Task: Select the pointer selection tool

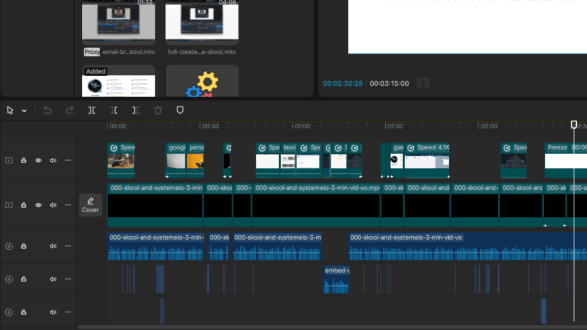Action: (x=10, y=110)
